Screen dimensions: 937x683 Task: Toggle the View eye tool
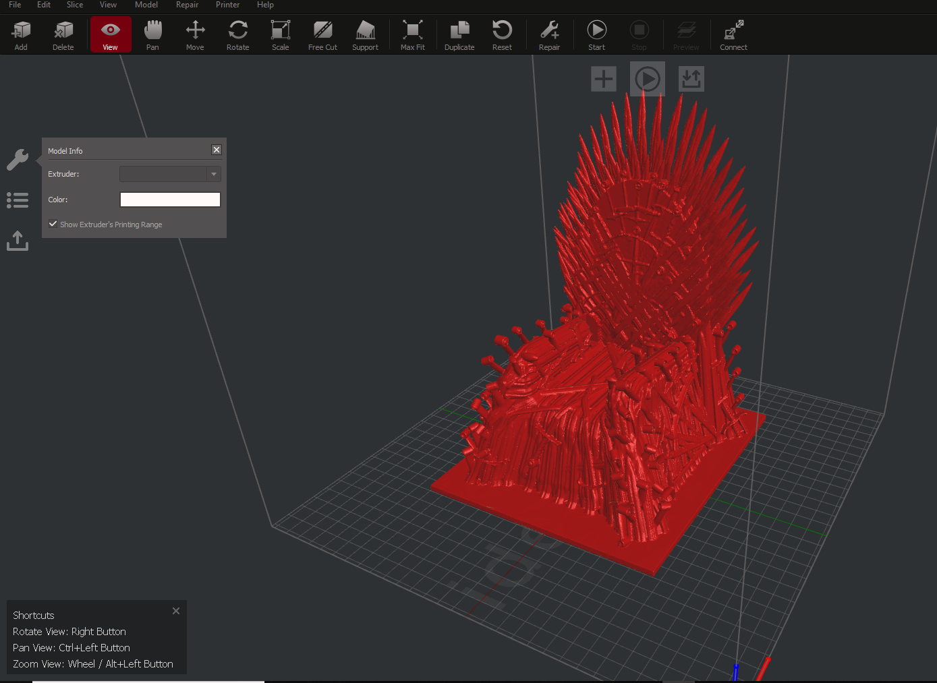click(110, 31)
